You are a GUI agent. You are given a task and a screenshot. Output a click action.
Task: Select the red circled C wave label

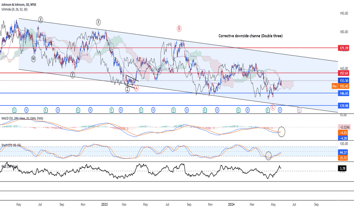coord(273,107)
